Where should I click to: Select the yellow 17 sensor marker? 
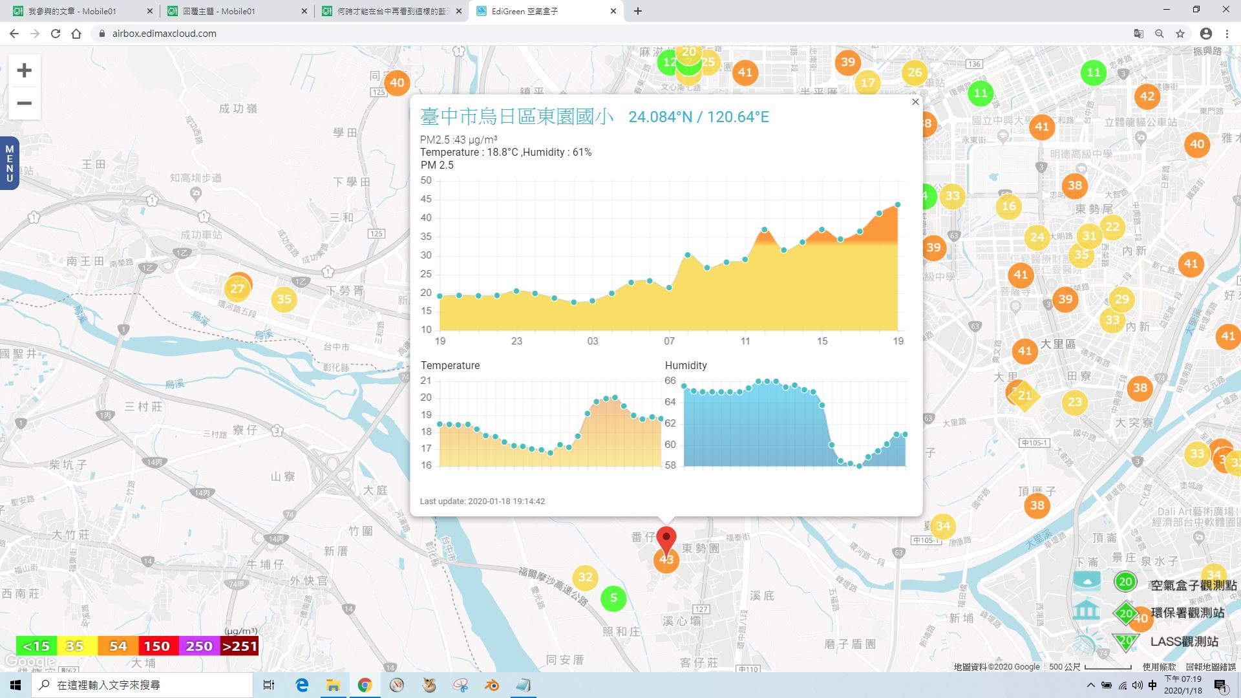pos(867,83)
